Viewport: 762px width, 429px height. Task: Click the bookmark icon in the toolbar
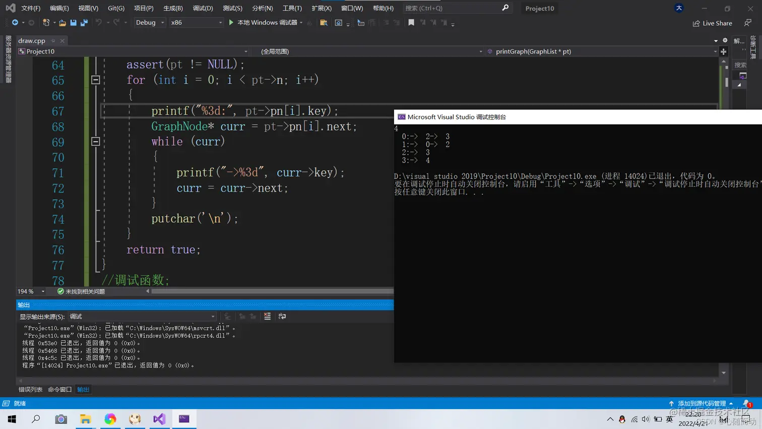pos(411,23)
